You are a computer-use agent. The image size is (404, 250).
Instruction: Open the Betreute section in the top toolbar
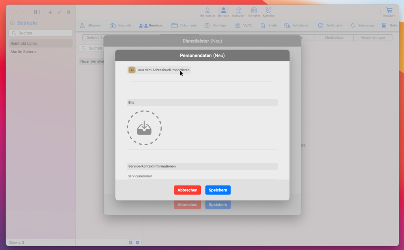[223, 12]
